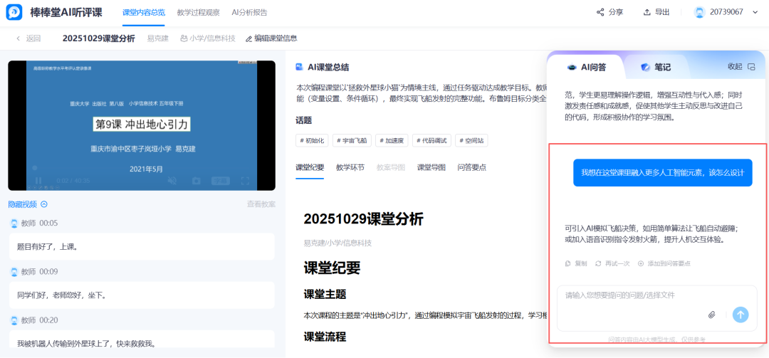Select the # 空间站 topic tag
The image size is (769, 358).
(471, 140)
